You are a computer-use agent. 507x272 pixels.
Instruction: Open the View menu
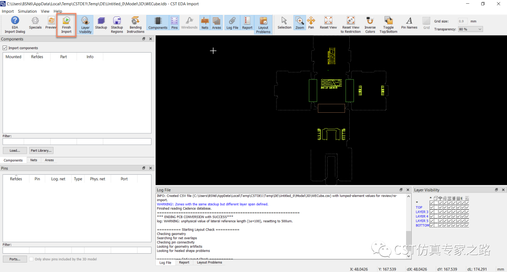45,11
